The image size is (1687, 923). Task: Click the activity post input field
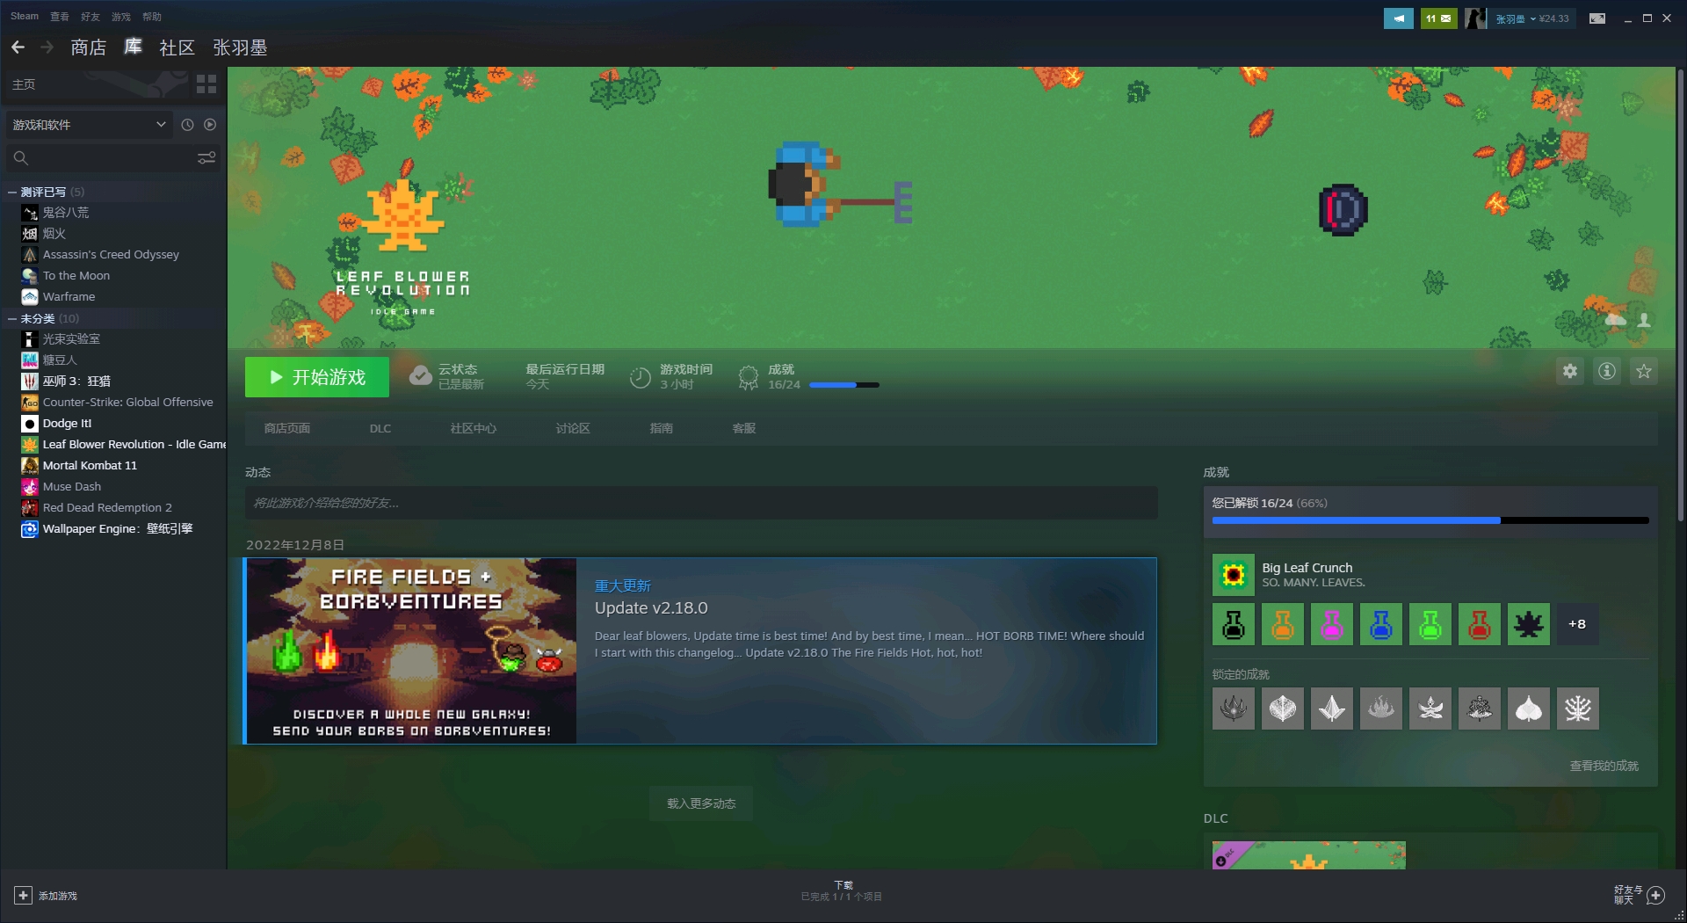(701, 503)
